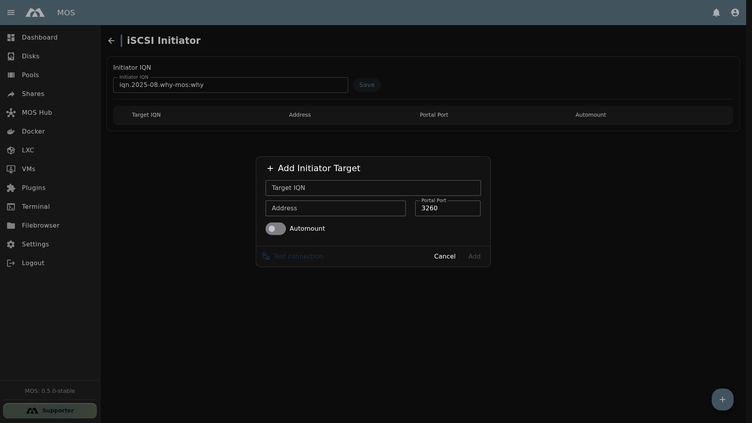Open LXC label
This screenshot has height=423, width=752.
tap(28, 150)
